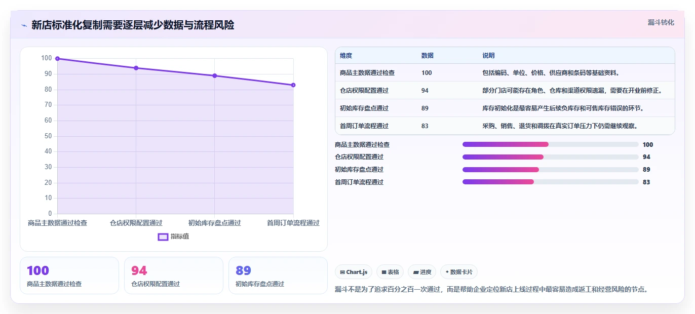Click the 初始库存盘点通过 progress bar
The height and width of the screenshot is (314, 695).
click(551, 170)
